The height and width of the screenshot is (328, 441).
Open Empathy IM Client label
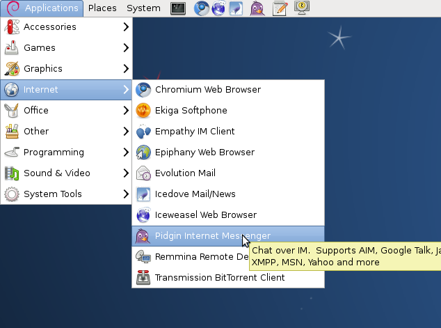(x=195, y=131)
